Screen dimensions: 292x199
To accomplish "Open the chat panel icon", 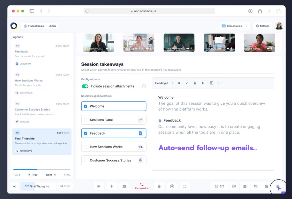I will click(x=234, y=186).
